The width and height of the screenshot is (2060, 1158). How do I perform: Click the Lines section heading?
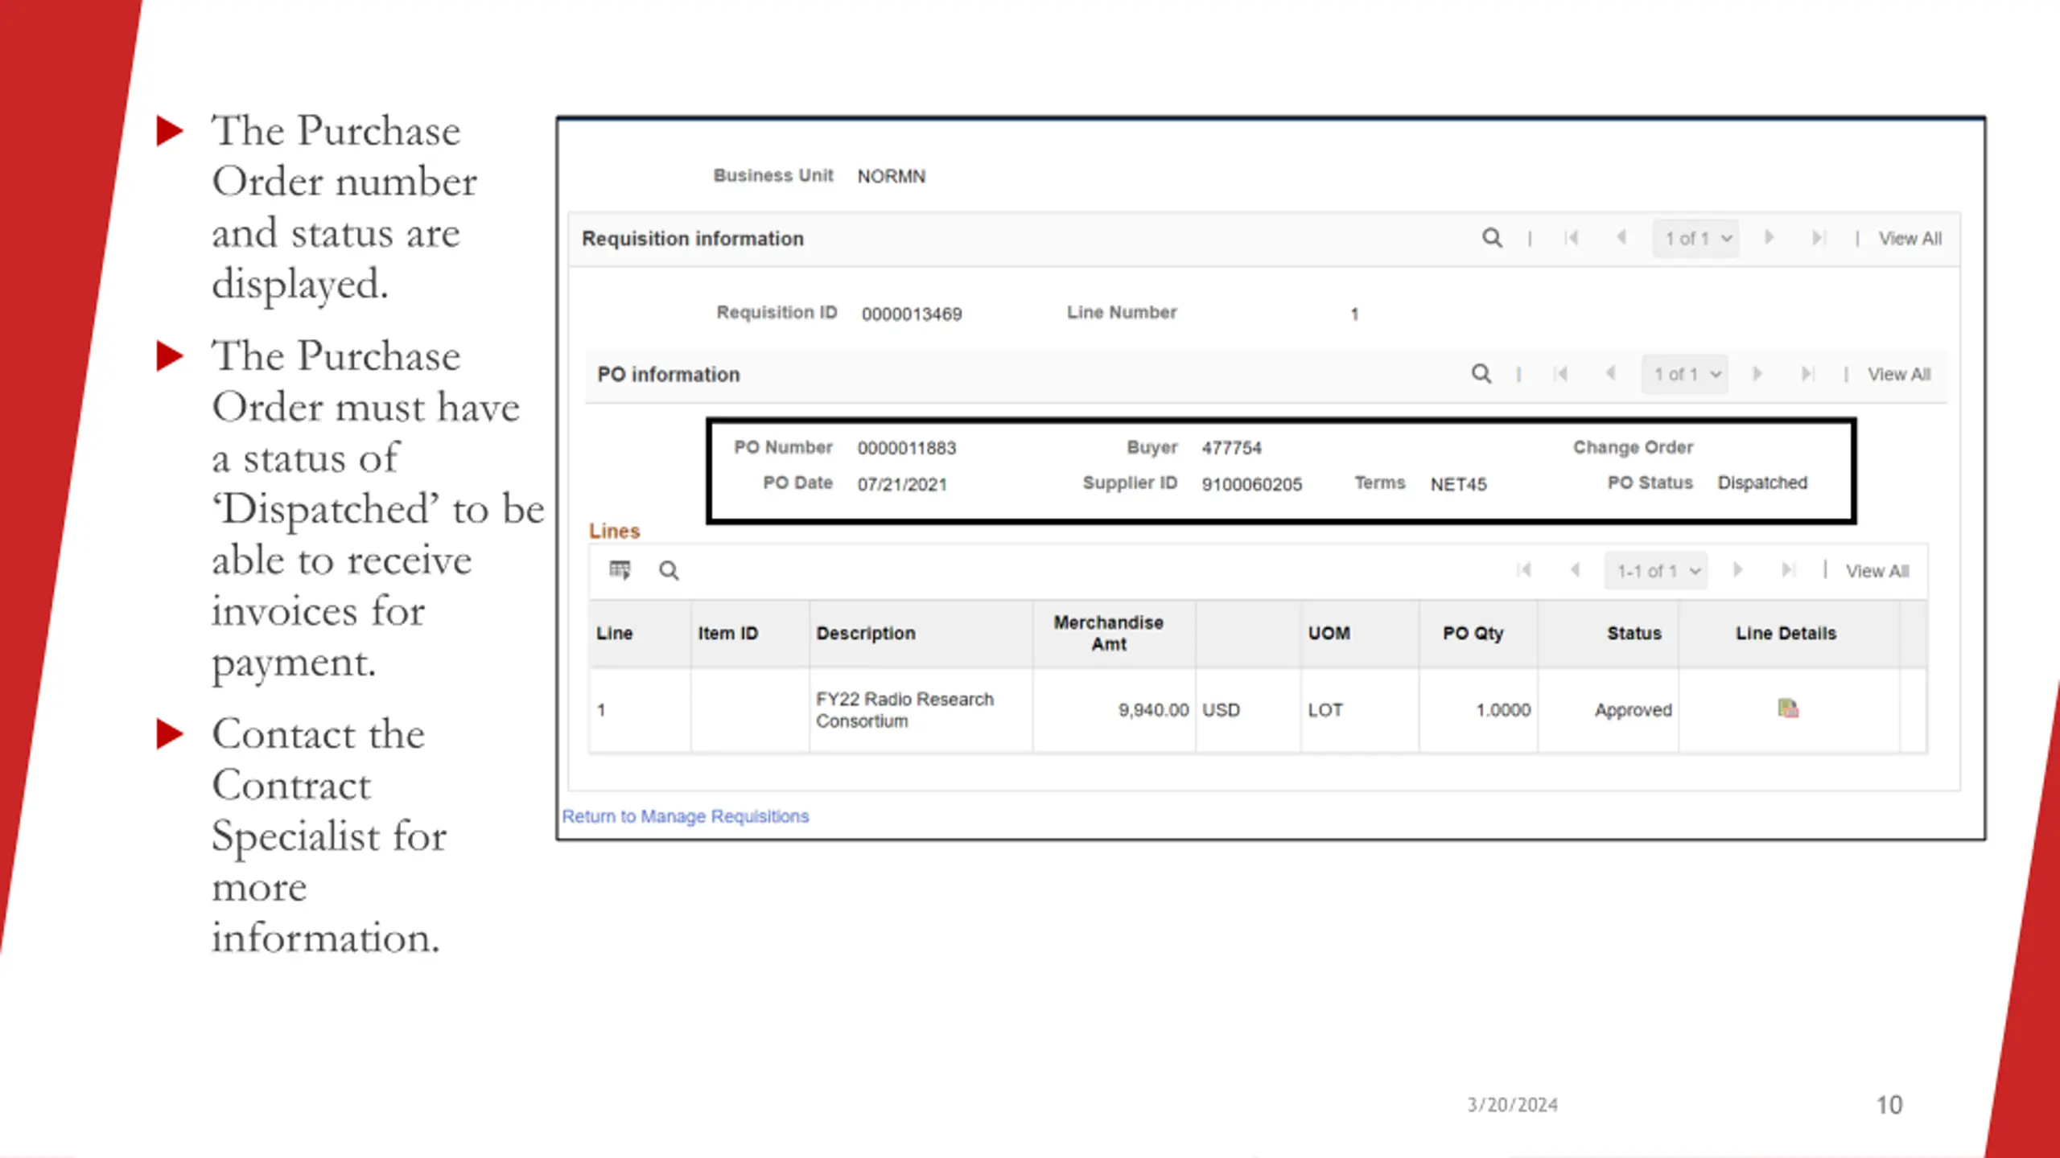coord(614,531)
